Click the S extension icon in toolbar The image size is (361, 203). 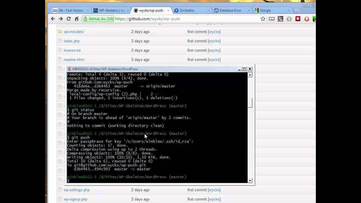(x=280, y=19)
